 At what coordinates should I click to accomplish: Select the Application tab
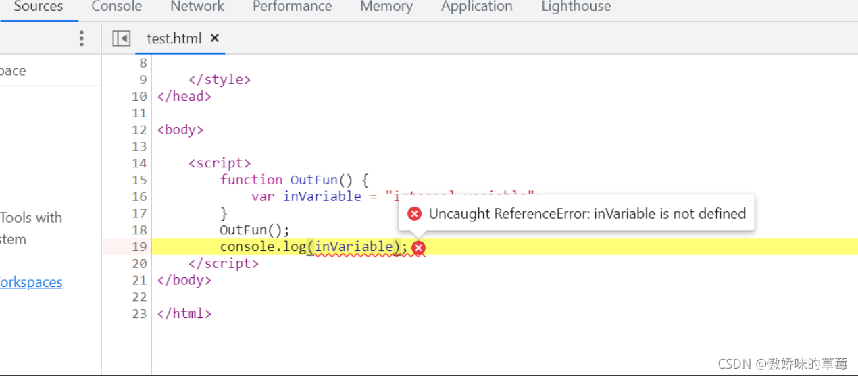477,7
